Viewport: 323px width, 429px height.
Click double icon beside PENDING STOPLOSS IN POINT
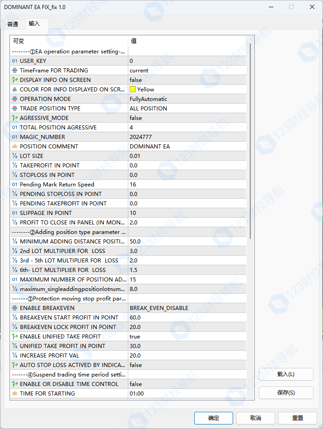15,194
